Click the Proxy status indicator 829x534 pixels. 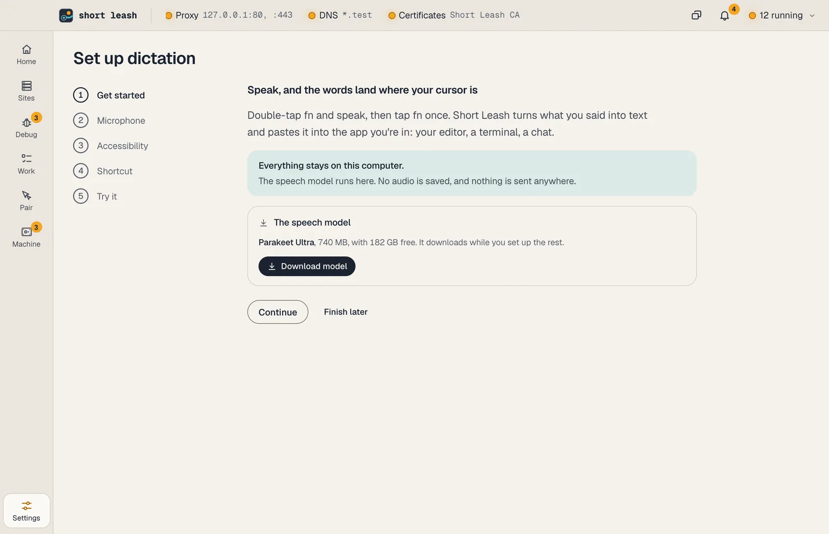coord(228,15)
